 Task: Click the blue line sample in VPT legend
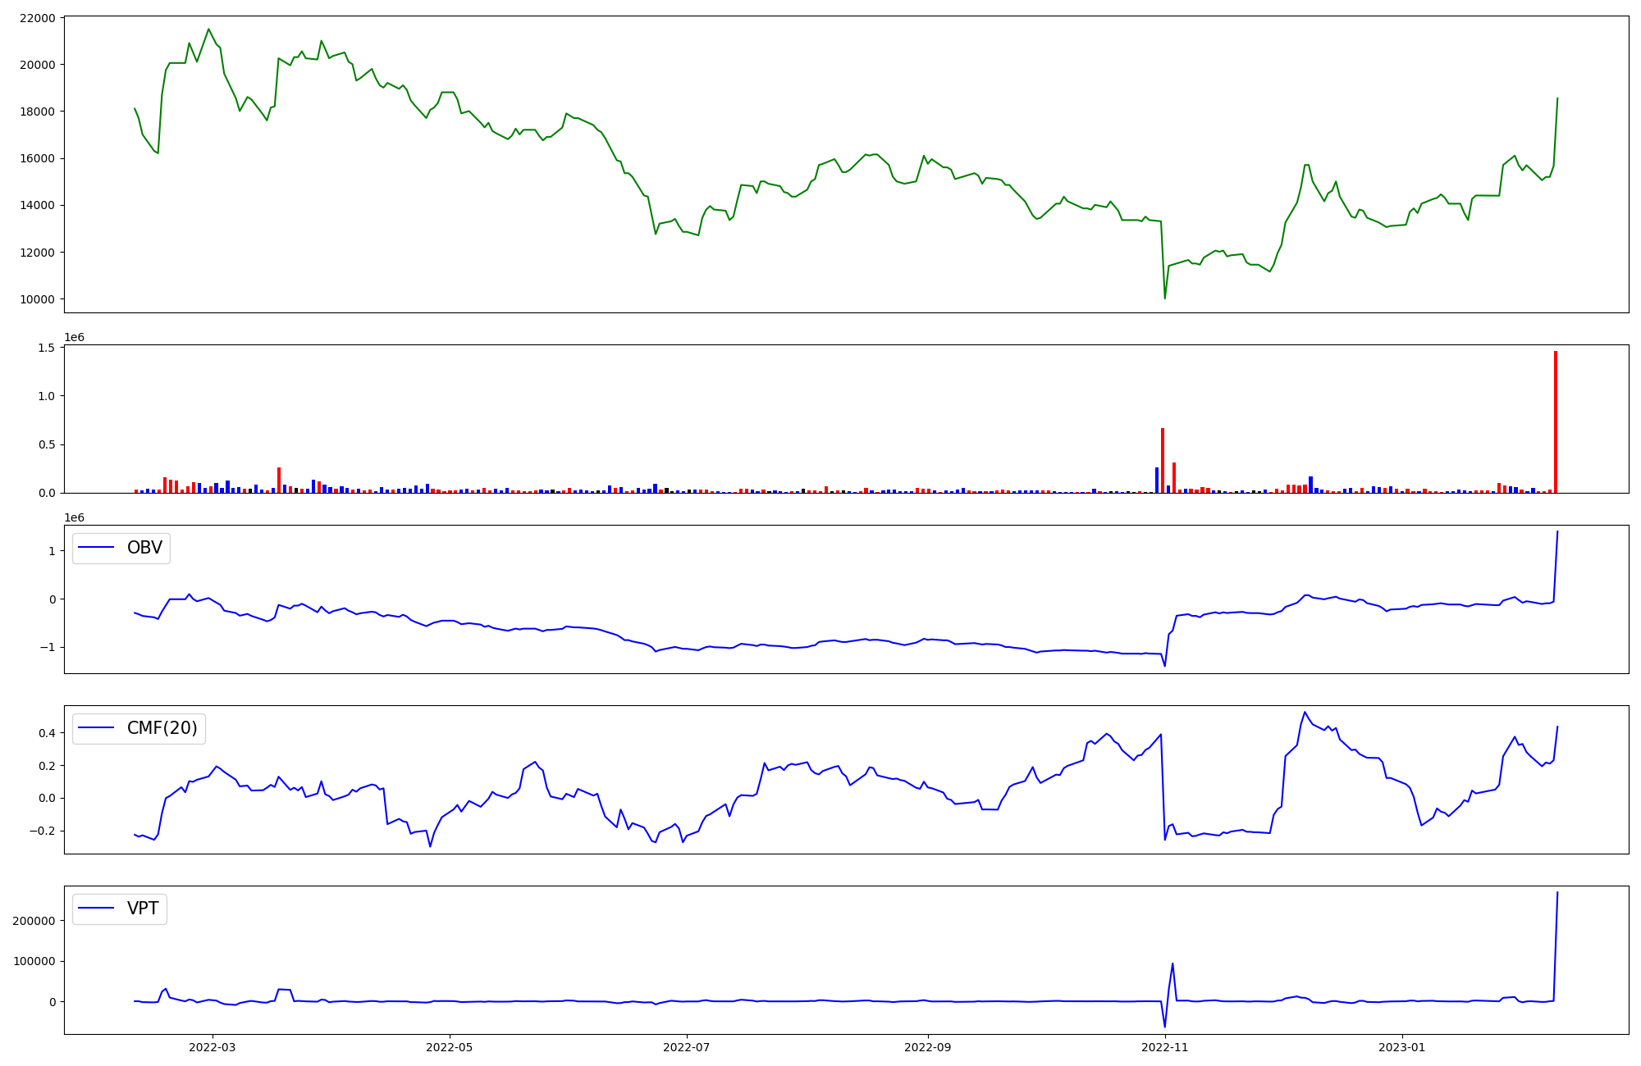[x=97, y=909]
